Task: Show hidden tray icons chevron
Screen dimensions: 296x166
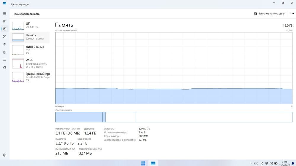Action: pos(250,163)
